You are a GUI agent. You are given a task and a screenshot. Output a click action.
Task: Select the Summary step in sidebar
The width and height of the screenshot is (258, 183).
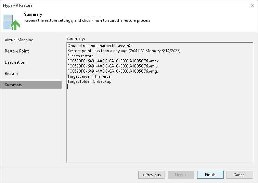(x=31, y=85)
